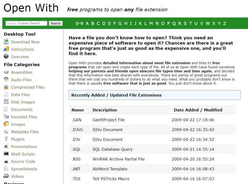Click the Videos category icon
The width and height of the screenshot is (248, 184).
pos(6,176)
